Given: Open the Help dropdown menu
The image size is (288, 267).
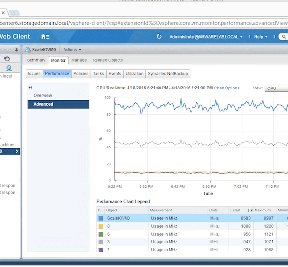Looking at the screenshot, I should tap(260, 37).
